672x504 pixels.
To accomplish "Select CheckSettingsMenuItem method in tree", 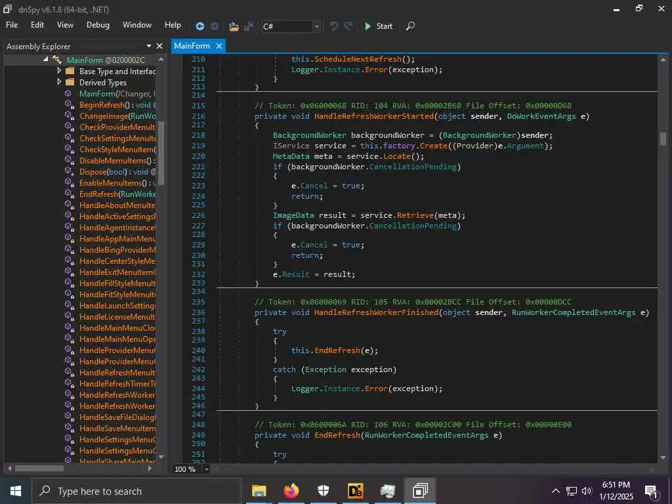I will pos(117,138).
